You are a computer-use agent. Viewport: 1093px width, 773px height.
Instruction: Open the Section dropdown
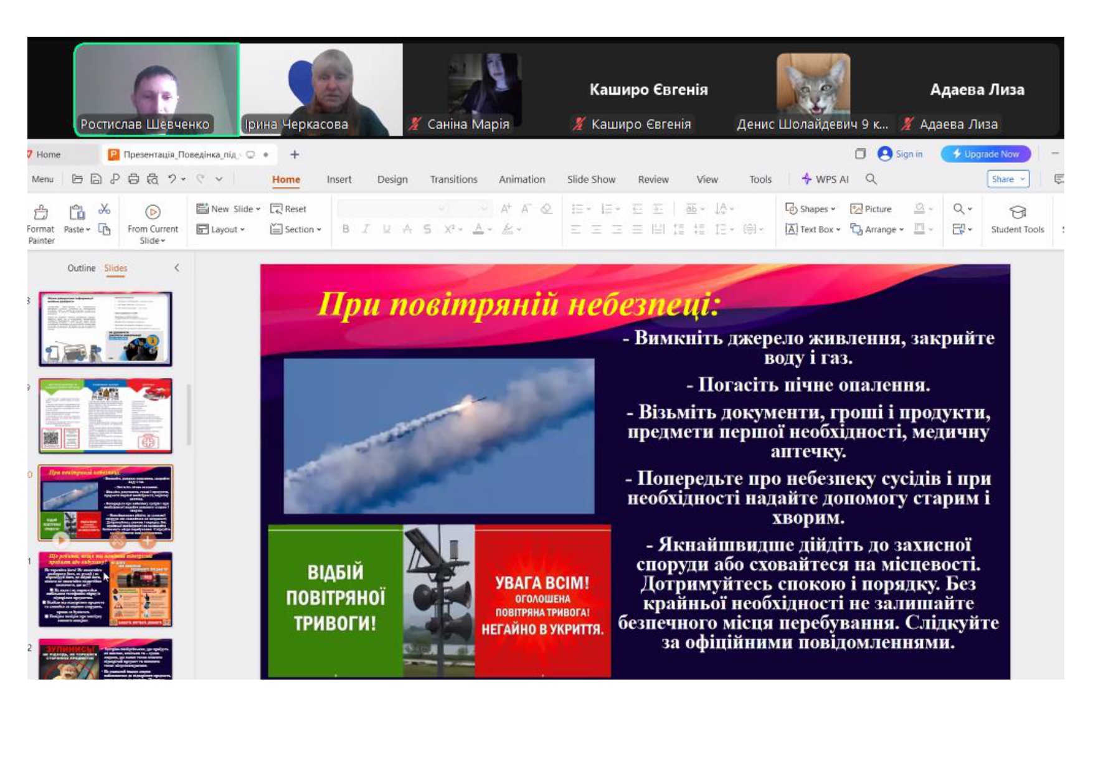tap(296, 229)
